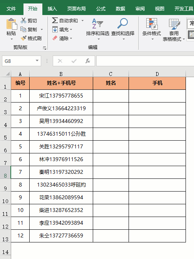Open the Clear (清除) dropdown
This screenshot has width=194, height=259.
(x=71, y=39)
